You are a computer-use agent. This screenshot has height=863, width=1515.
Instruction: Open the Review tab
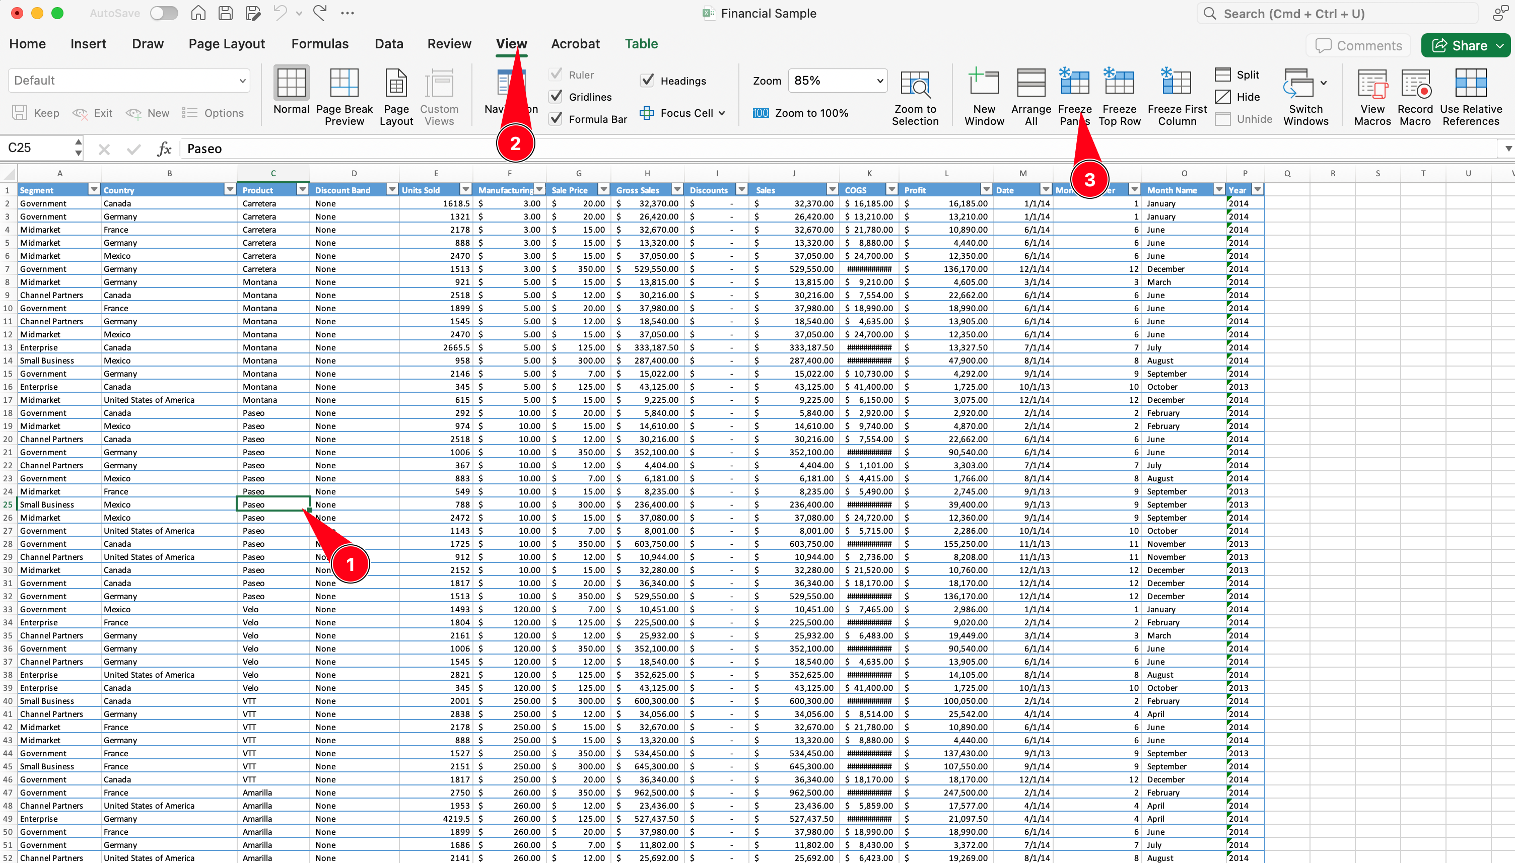click(449, 44)
